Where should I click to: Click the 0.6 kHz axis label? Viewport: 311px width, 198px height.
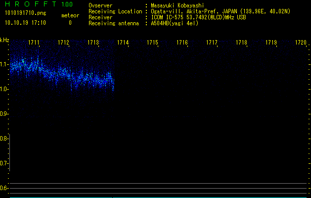tap(4, 188)
